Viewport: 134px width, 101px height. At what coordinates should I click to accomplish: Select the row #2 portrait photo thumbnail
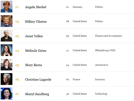click(6, 21)
